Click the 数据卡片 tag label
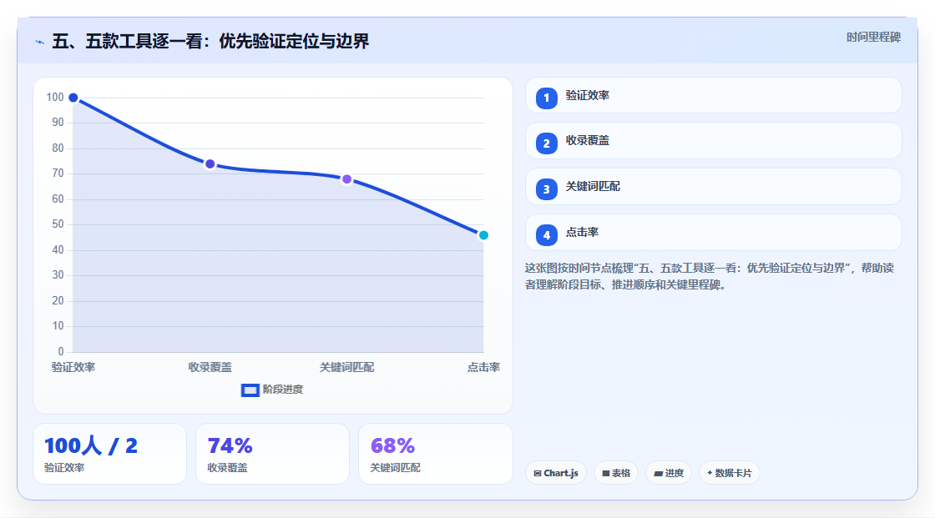This screenshot has height=518, width=935. [734, 473]
